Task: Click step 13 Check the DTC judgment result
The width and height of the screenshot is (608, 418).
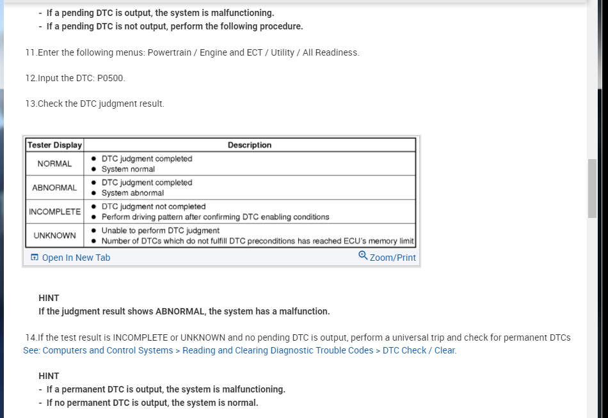Action: coord(95,104)
